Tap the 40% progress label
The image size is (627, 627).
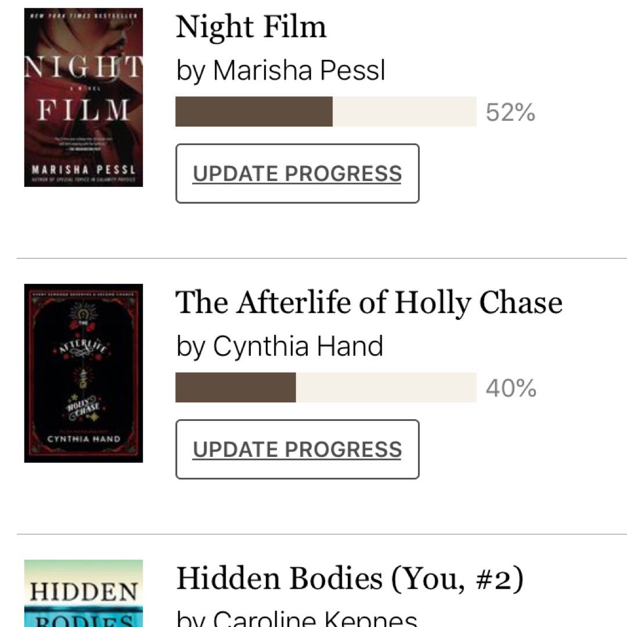point(511,388)
